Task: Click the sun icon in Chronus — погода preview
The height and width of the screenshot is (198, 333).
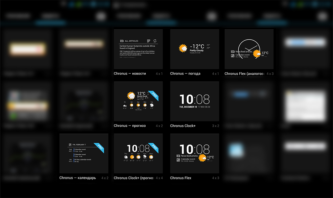Action: tap(183, 48)
